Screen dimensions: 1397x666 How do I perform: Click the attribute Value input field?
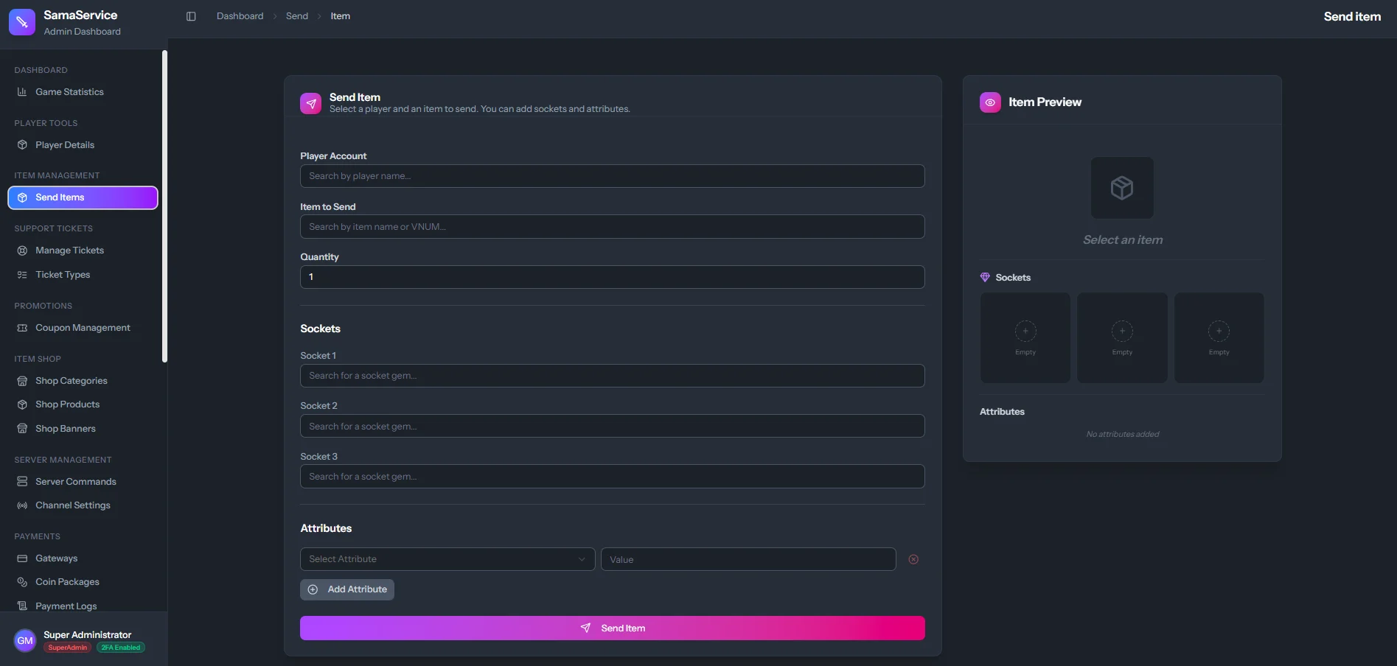748,559
